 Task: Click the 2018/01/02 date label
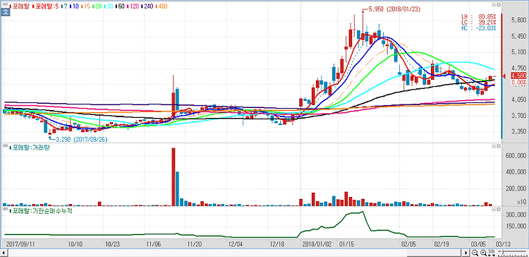point(317,244)
